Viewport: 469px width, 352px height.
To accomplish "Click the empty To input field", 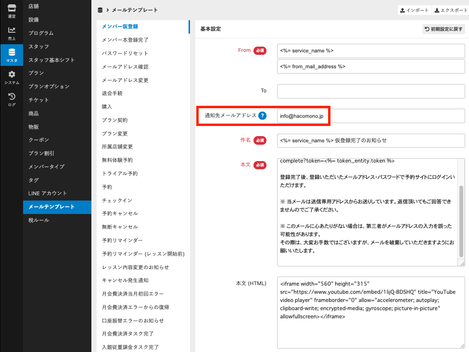I will 370,91.
